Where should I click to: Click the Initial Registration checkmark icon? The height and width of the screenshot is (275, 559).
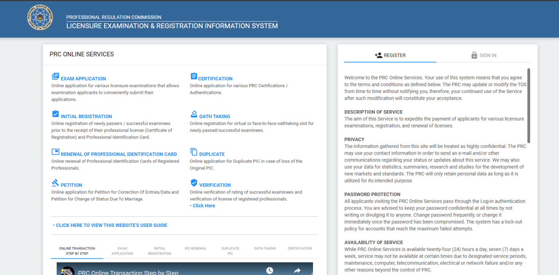pos(55,114)
